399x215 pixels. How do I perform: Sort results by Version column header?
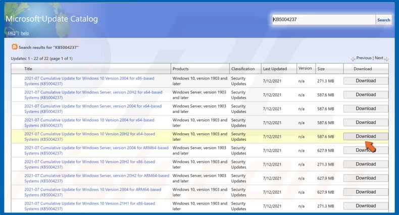coord(305,69)
